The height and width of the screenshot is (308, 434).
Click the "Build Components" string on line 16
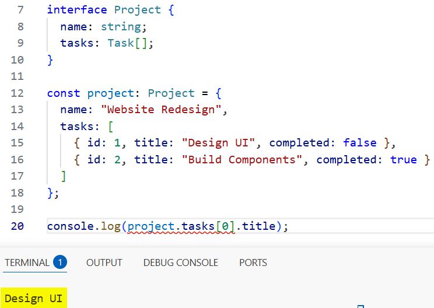pos(242,160)
